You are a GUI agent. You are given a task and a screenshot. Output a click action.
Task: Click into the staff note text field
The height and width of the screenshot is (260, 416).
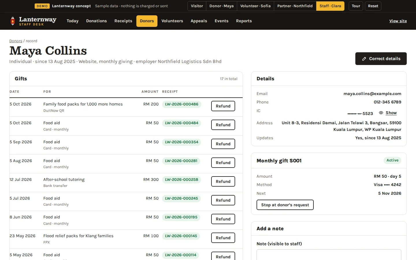(x=329, y=255)
